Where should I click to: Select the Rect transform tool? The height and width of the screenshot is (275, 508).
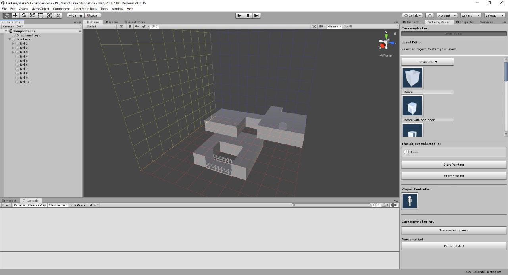click(x=41, y=15)
